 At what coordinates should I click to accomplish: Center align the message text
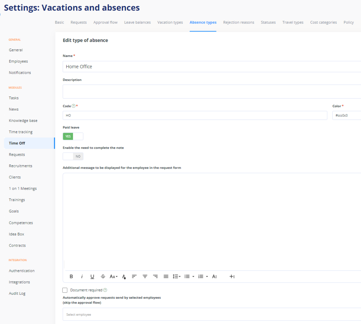(x=145, y=277)
